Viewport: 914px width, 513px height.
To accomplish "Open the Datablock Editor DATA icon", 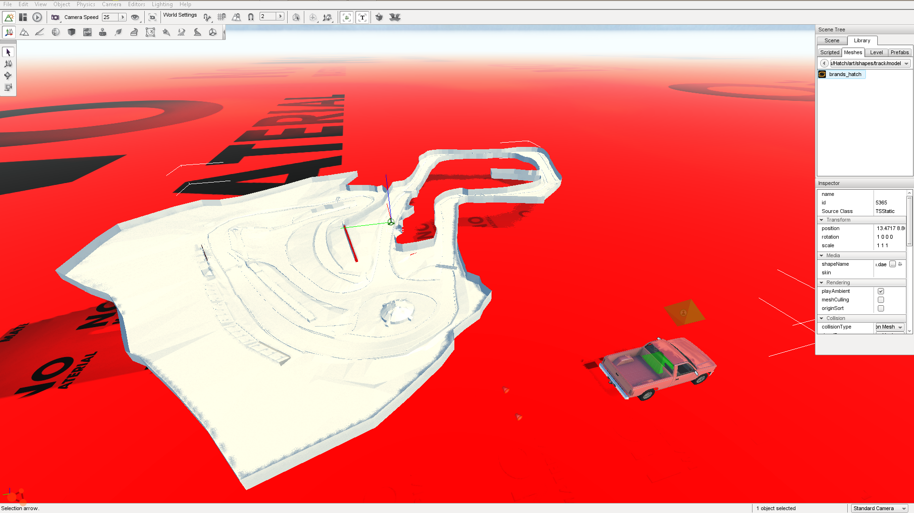I will [x=87, y=32].
